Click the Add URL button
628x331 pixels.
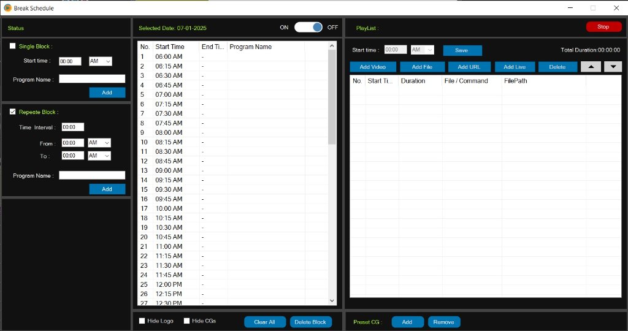coord(469,67)
